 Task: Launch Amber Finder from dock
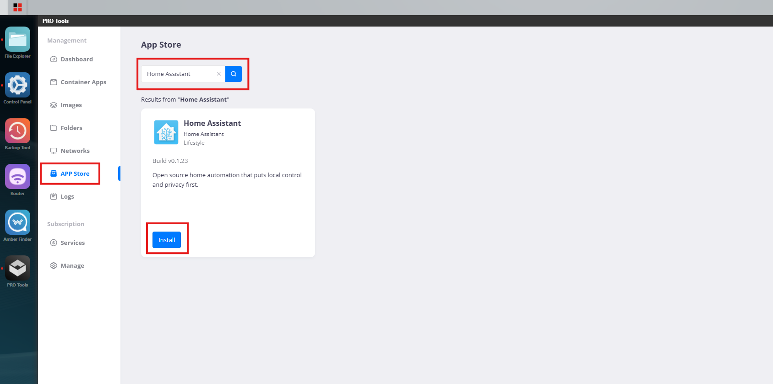pyautogui.click(x=17, y=222)
